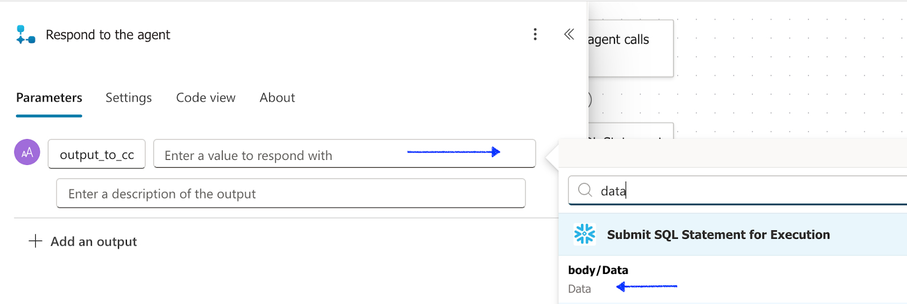Collapse the panel with the double chevron
Viewport: 907px width, 304px height.
(x=569, y=35)
